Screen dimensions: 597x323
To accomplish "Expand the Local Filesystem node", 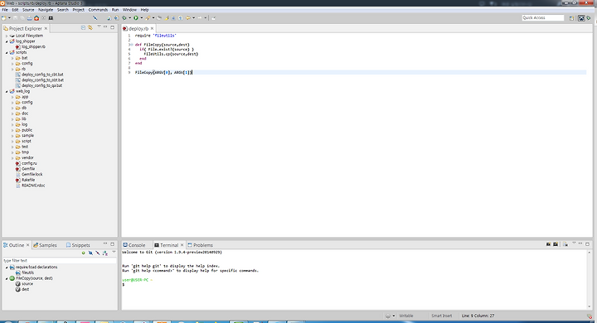I will pos(7,36).
